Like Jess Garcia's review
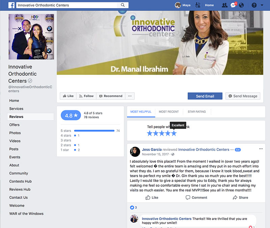 (152, 198)
